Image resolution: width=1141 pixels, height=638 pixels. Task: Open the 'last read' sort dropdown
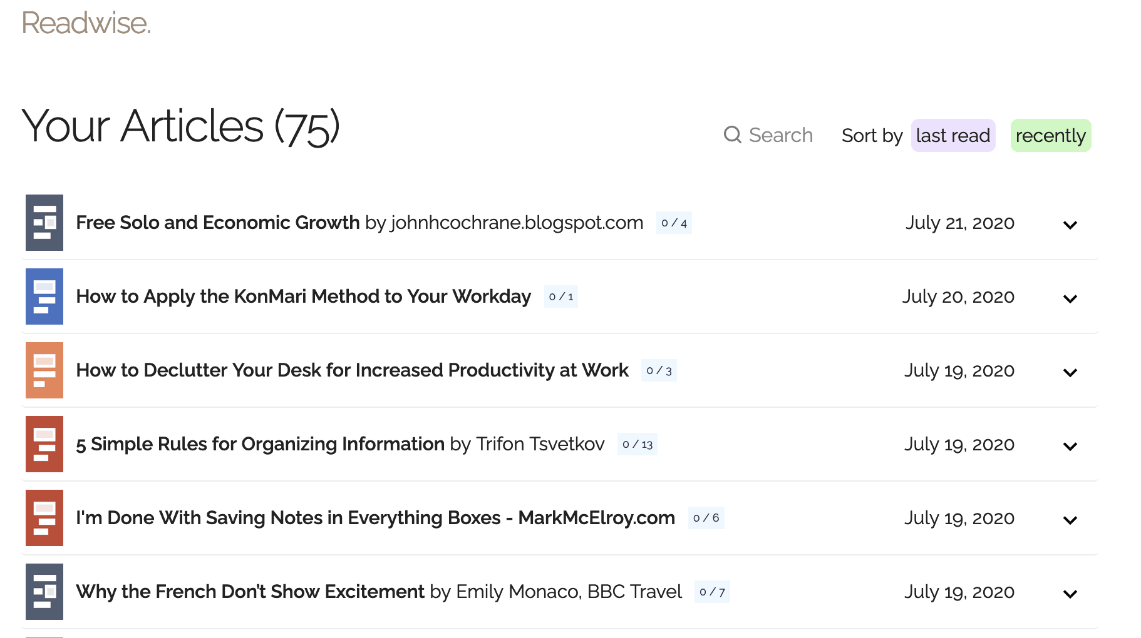[953, 135]
